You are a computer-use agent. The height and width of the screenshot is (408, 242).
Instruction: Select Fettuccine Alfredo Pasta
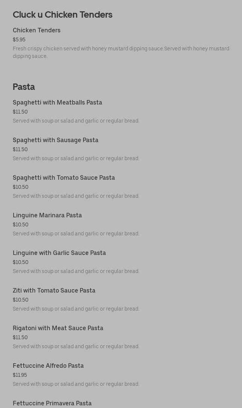point(48,366)
